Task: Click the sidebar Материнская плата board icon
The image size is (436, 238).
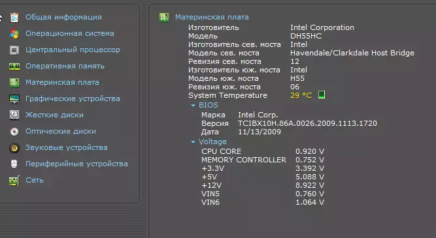Action: click(x=14, y=83)
